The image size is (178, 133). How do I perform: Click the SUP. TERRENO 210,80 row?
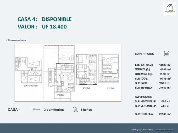pyautogui.click(x=153, y=88)
